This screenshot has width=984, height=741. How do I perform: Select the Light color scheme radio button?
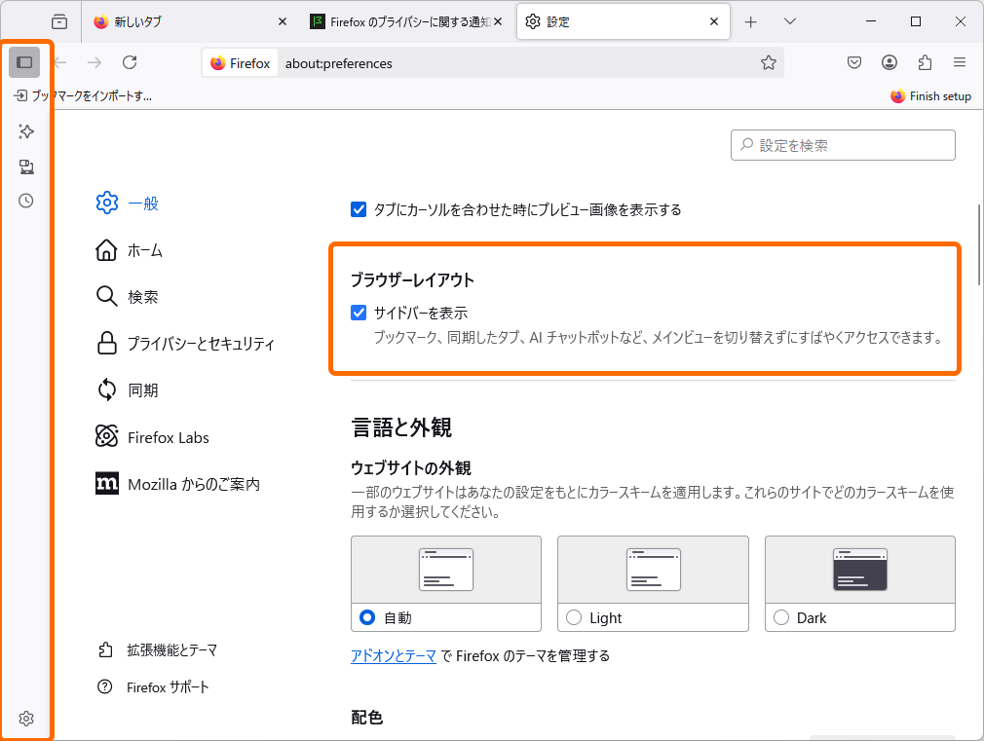(x=574, y=616)
